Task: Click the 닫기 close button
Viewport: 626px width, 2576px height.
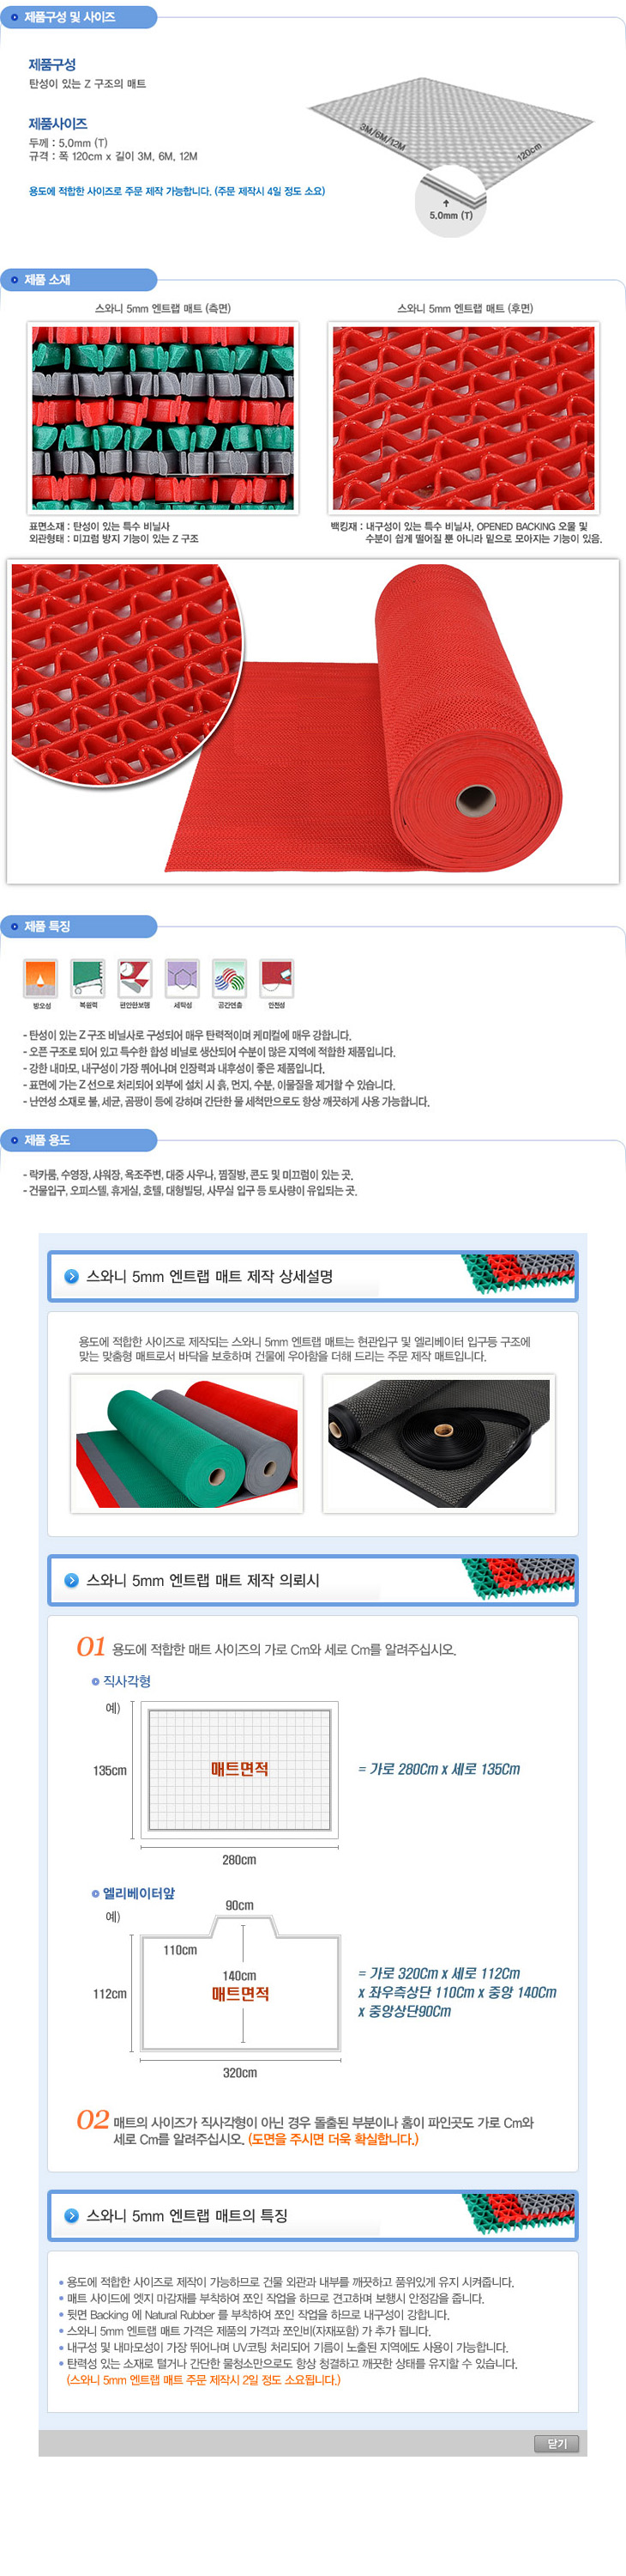Action: point(557,2443)
